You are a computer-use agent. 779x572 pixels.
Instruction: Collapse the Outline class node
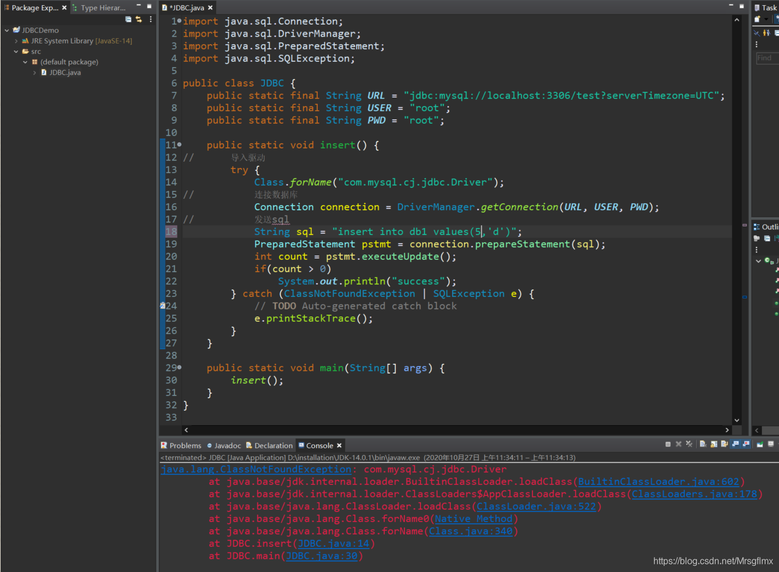tap(758, 261)
